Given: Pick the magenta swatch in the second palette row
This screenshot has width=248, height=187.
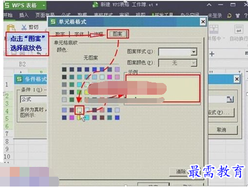Looking at the screenshot, I should pyautogui.click(x=109, y=77).
